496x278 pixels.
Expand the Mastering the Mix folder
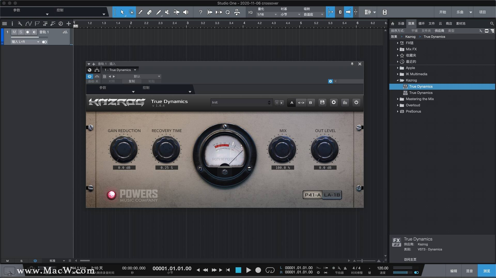coord(398,99)
